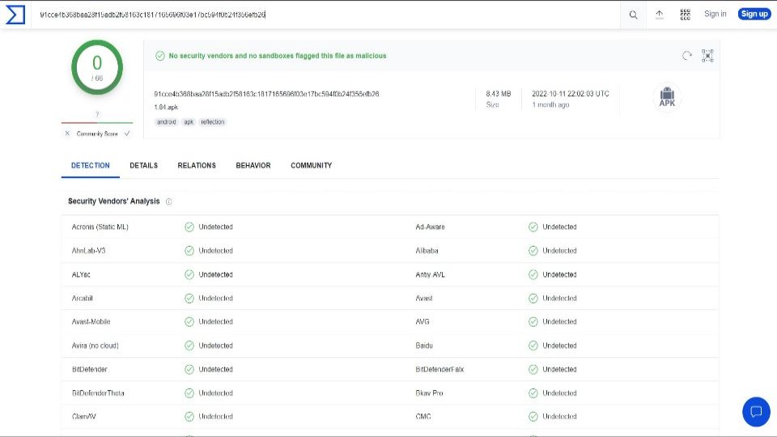777x437 pixels.
Task: Click the Bkav Pro vendor name
Action: tap(429, 393)
